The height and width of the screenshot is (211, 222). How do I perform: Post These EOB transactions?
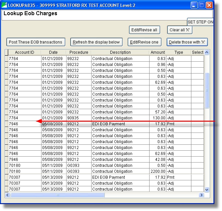[x=36, y=42]
